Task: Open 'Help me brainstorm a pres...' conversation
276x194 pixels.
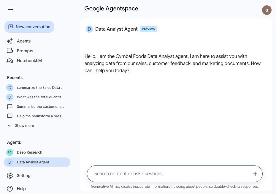Action: pyautogui.click(x=40, y=116)
